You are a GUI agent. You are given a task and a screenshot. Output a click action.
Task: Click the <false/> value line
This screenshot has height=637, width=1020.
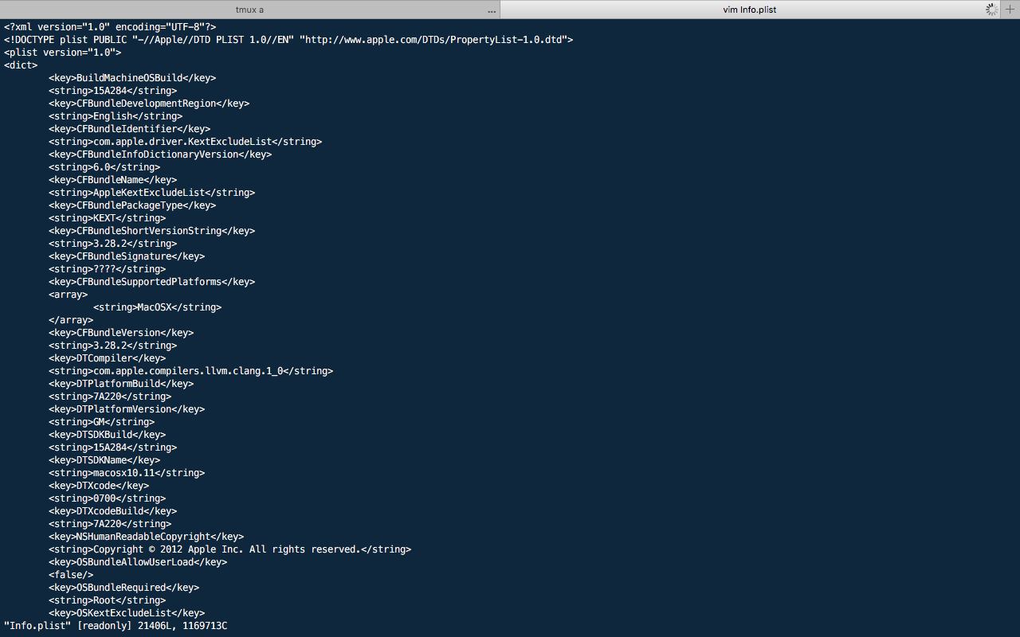point(71,575)
